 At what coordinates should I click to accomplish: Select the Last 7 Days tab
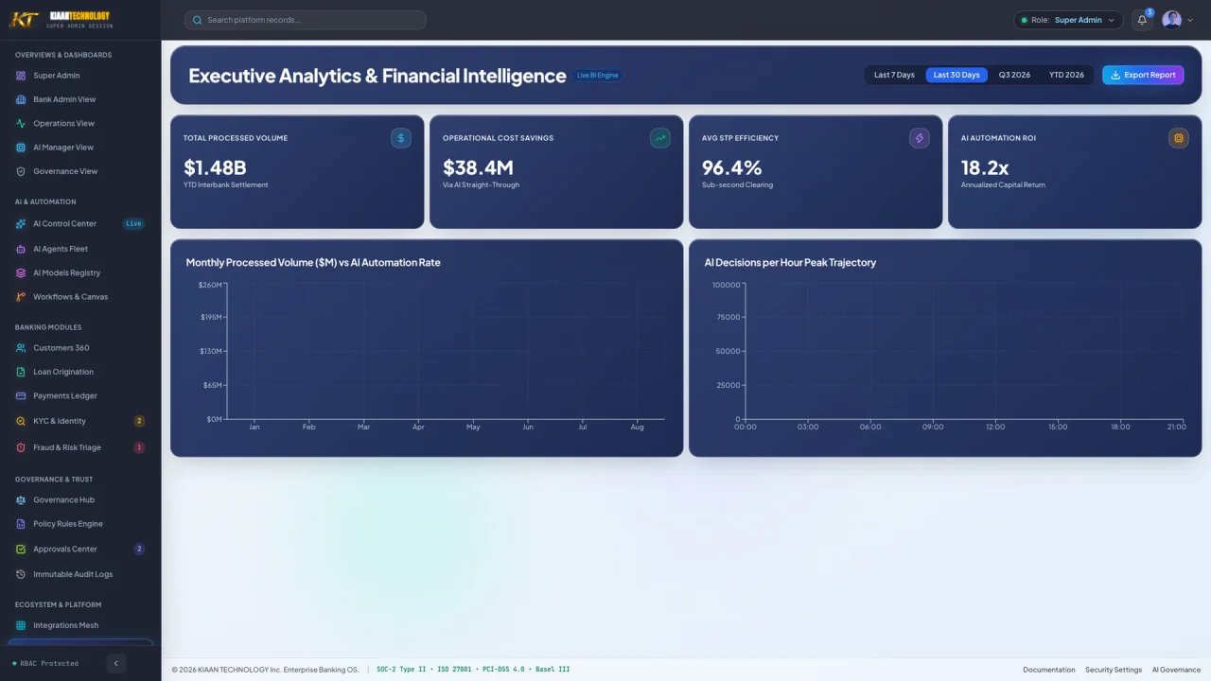click(x=894, y=75)
